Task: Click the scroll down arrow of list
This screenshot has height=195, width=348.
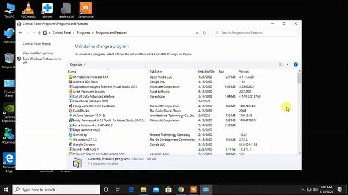Action: [300, 153]
